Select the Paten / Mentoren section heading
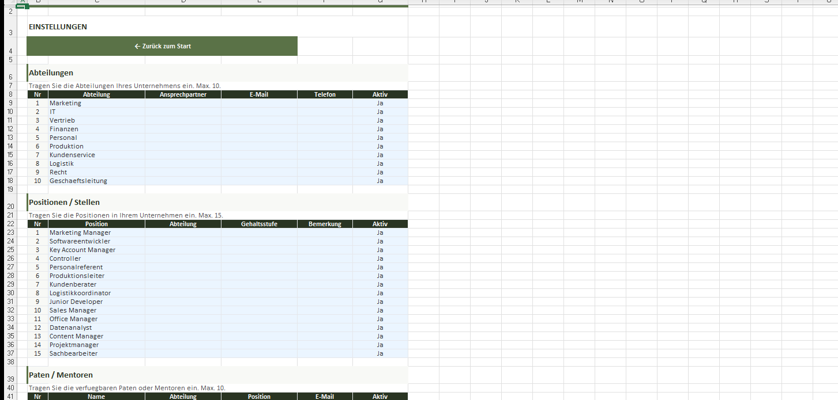 (61, 375)
